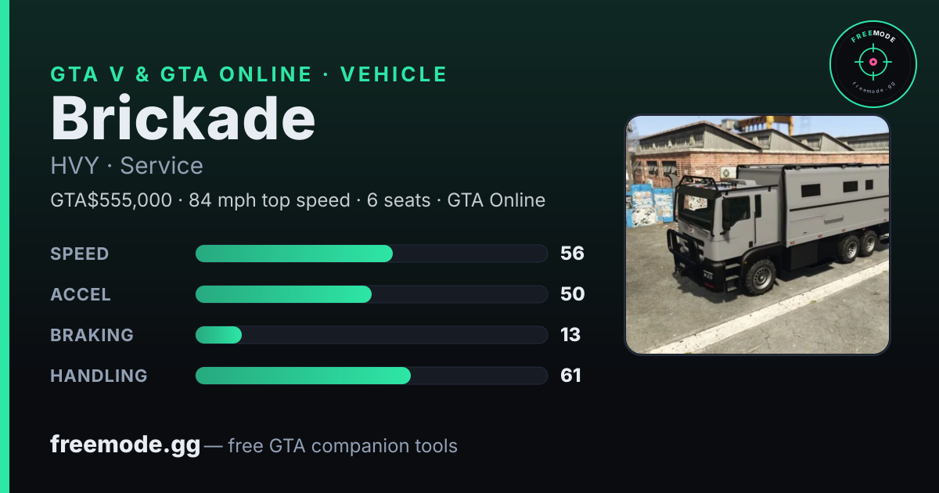Click the BRAKING stat progress bar

coord(371,335)
